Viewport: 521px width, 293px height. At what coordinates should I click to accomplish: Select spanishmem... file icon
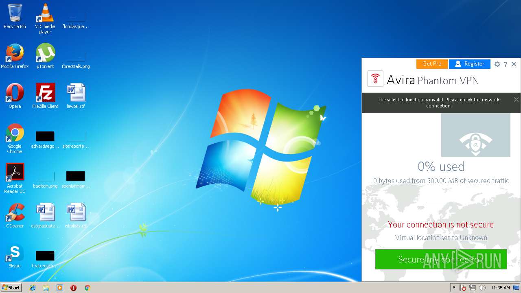pos(76,176)
